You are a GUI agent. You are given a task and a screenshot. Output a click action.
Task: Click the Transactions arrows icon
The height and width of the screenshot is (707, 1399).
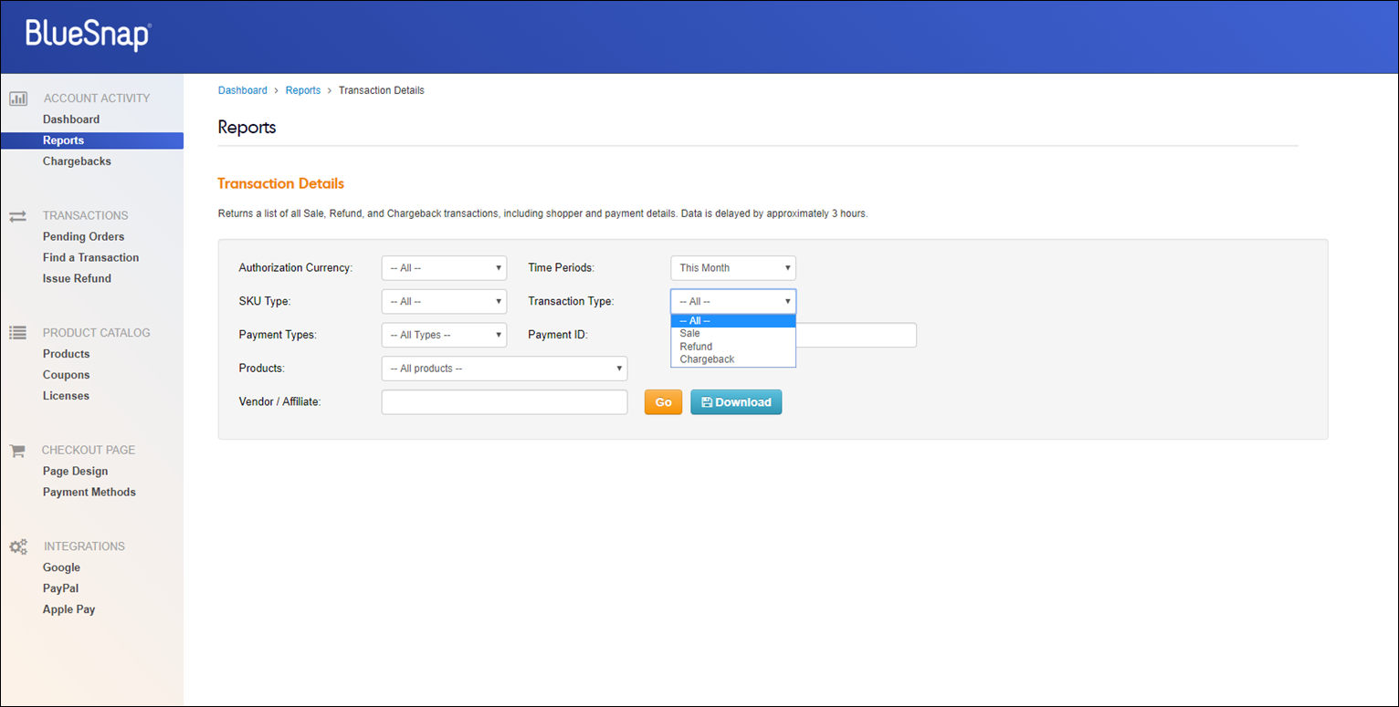18,216
